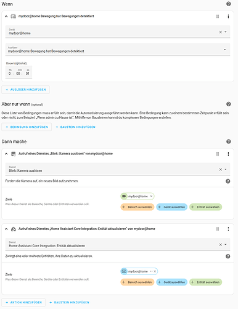
Task: Open the Auslöser dropdown
Action: [224, 49]
